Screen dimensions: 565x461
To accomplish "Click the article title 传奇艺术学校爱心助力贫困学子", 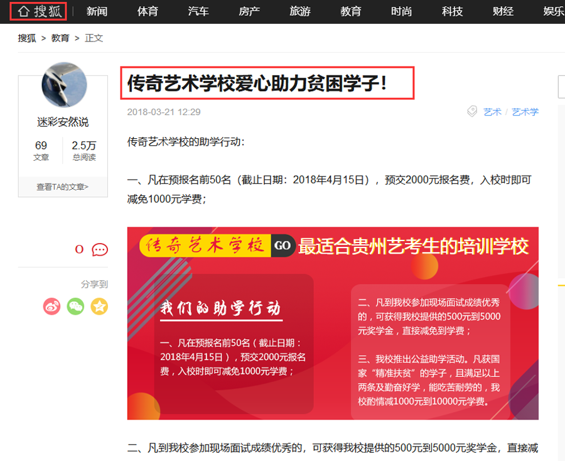I will [x=257, y=83].
